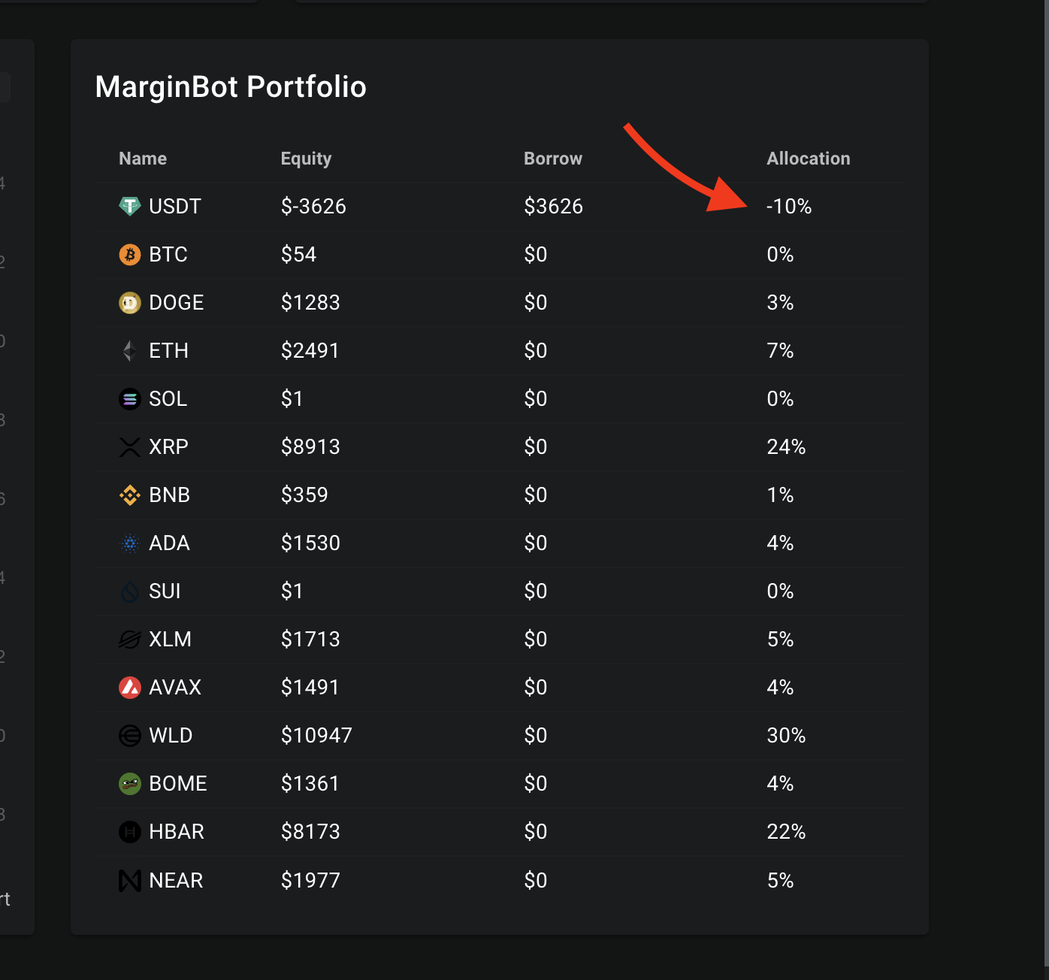Select the USDT -10% allocation value
The width and height of the screenshot is (1049, 980).
pyautogui.click(x=789, y=206)
